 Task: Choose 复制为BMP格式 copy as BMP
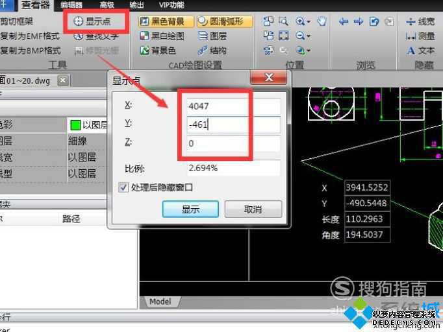pos(31,51)
